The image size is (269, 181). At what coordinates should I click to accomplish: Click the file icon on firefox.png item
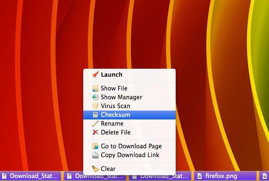[200, 176]
